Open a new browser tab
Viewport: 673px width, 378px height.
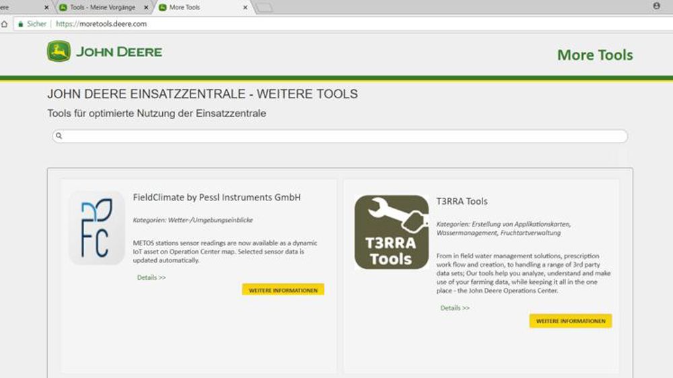264,7
